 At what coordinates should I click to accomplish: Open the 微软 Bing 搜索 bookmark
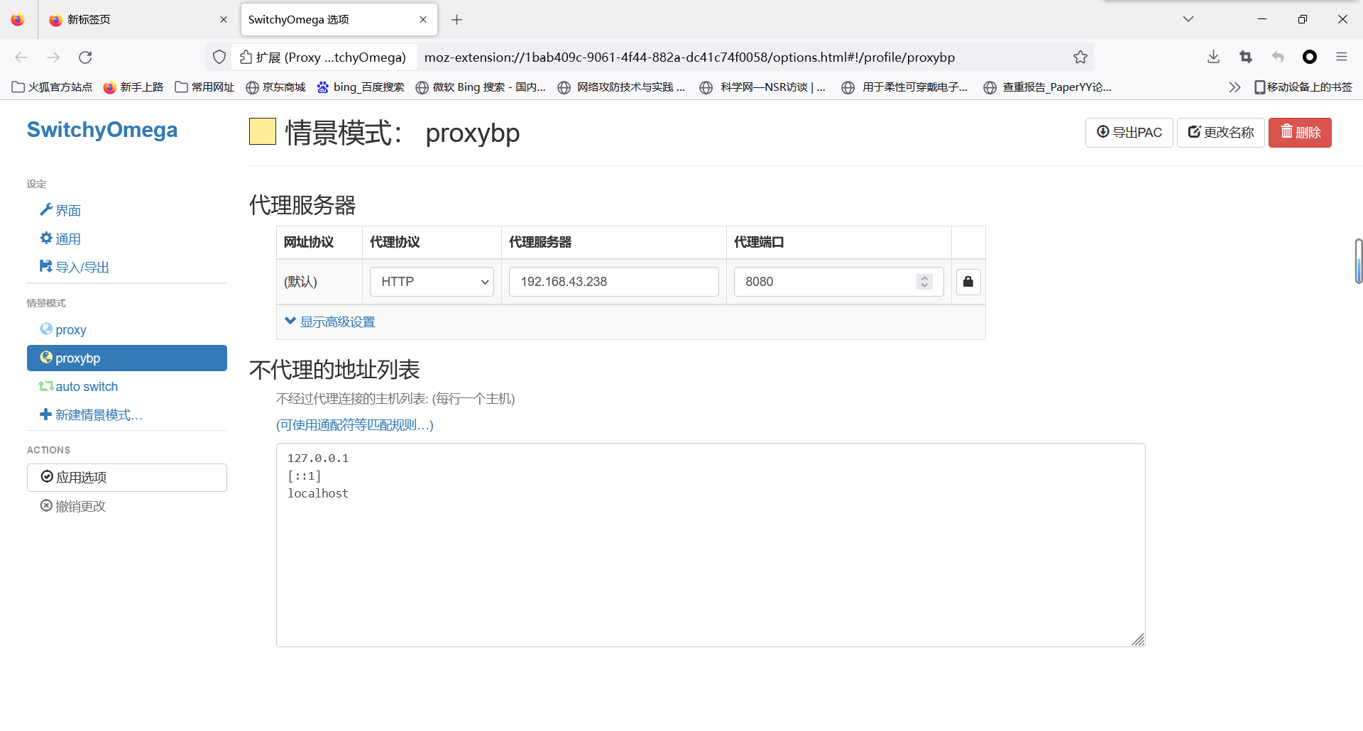click(481, 87)
